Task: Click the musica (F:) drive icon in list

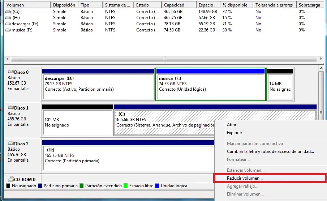Action: point(8,30)
